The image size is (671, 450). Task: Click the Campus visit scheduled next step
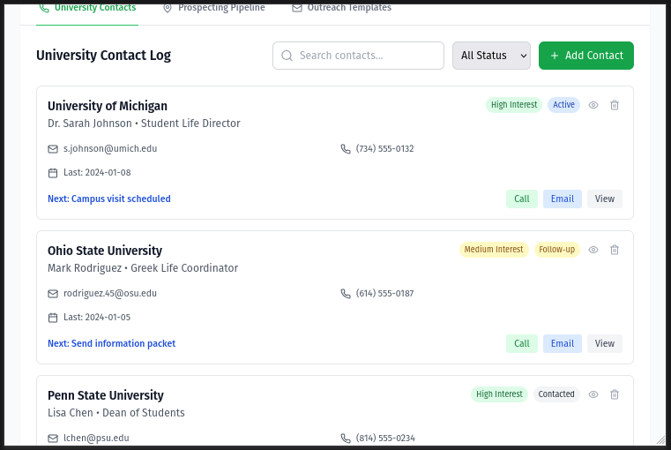[x=109, y=199]
